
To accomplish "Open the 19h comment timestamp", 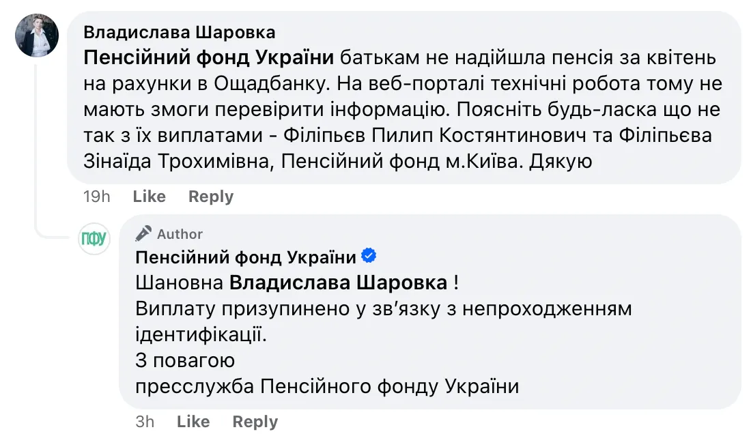I will (96, 197).
